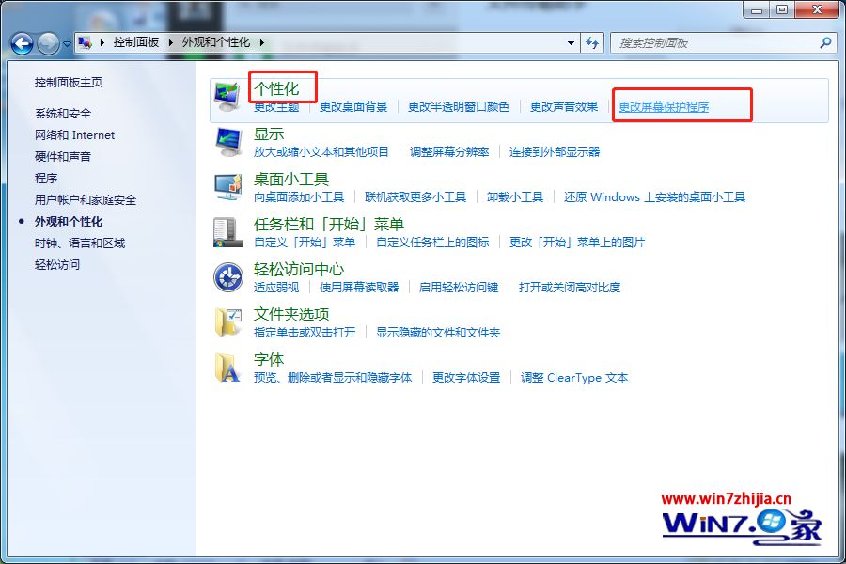Click the 更改半透明窗口颜色 link
The image size is (846, 564).
click(x=458, y=107)
